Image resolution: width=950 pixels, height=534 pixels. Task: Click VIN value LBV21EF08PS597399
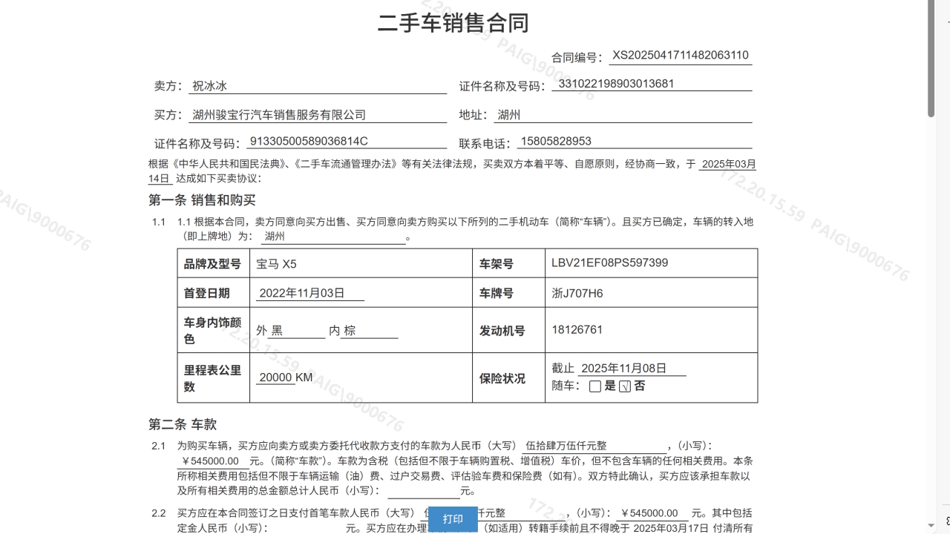point(610,263)
